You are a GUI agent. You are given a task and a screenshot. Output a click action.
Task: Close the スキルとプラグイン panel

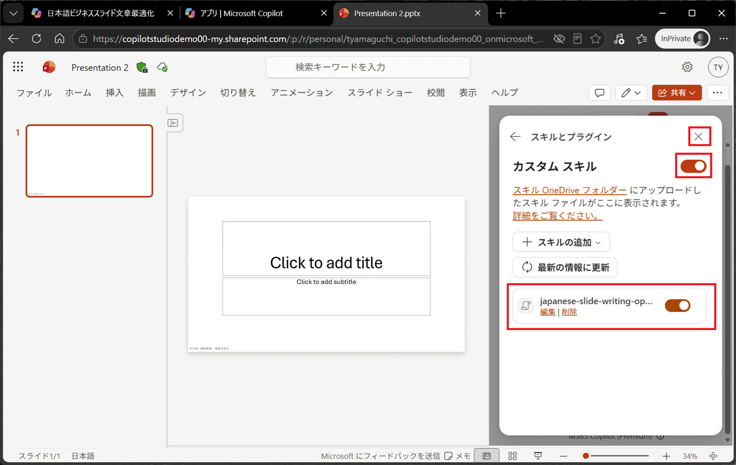tap(699, 137)
